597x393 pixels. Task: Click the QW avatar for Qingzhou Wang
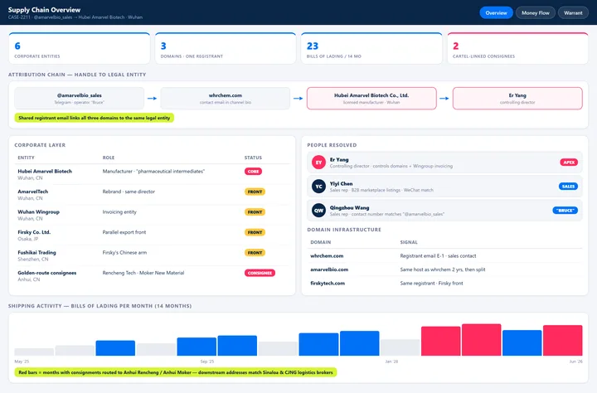[x=318, y=211]
